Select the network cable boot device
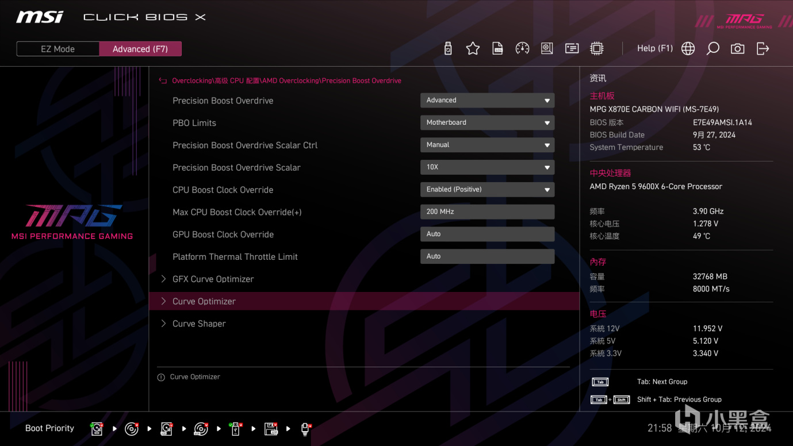 306,429
